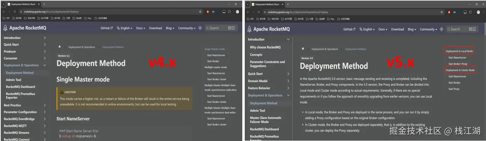Click red extension icon in right window toolbar

pyautogui.click(x=449, y=12)
